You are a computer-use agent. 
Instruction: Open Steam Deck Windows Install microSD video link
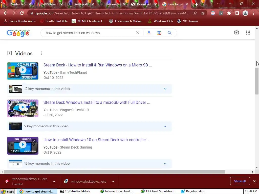point(97,103)
